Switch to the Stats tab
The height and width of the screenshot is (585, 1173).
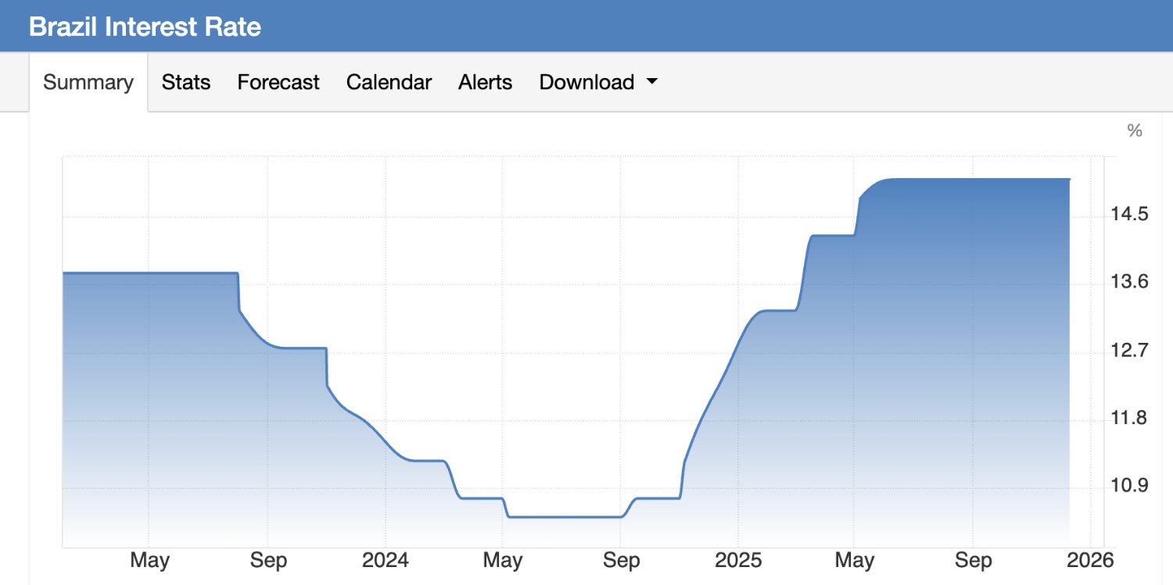pos(186,82)
